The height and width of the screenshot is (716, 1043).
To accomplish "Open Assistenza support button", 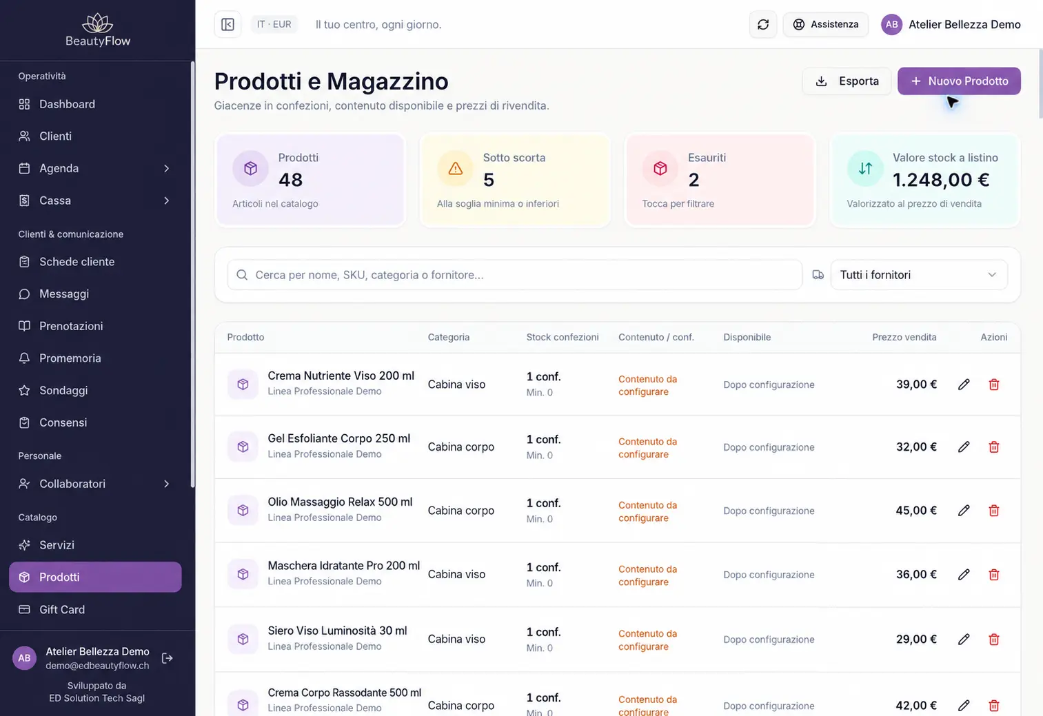I will click(826, 25).
